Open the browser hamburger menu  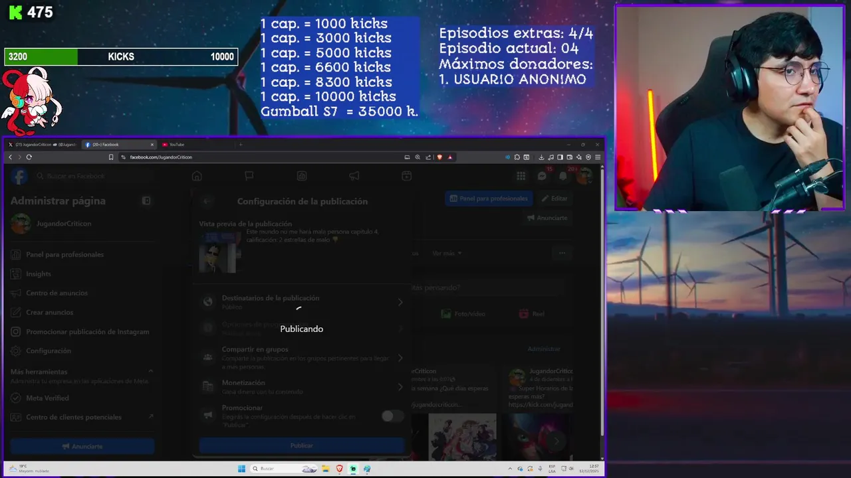click(598, 157)
